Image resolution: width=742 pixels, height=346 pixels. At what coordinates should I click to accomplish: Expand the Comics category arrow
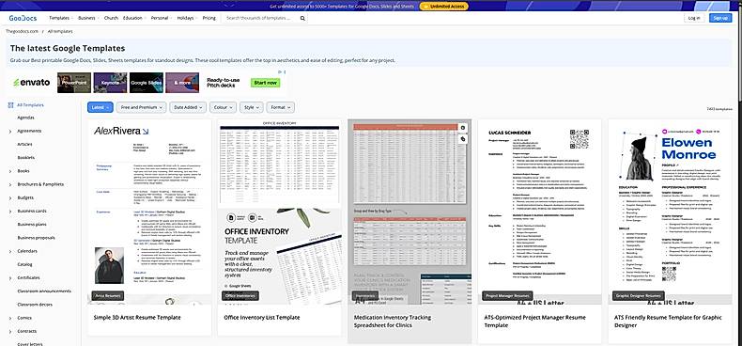(x=10, y=318)
